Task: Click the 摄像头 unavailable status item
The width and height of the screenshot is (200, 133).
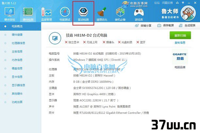Action: point(108,42)
